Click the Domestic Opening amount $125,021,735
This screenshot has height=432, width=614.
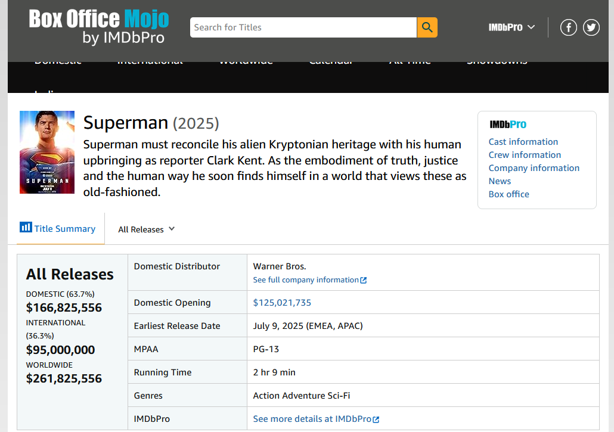coord(282,303)
